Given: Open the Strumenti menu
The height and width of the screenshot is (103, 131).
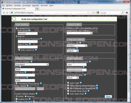Looking at the screenshot, I should coord(44,6).
